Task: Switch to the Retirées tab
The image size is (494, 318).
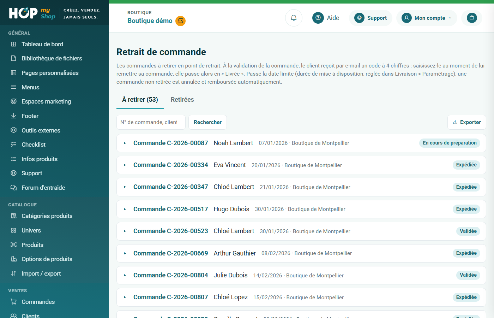Action: (x=182, y=100)
